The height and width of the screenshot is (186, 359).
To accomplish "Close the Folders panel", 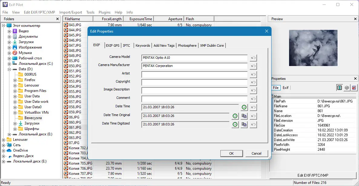I will pyautogui.click(x=58, y=19).
